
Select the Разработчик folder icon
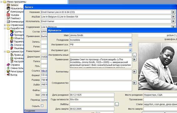(x=8, y=28)
